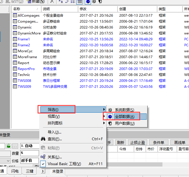Switch to 闪电 tab
This screenshot has width=189, height=177.
pos(15,171)
